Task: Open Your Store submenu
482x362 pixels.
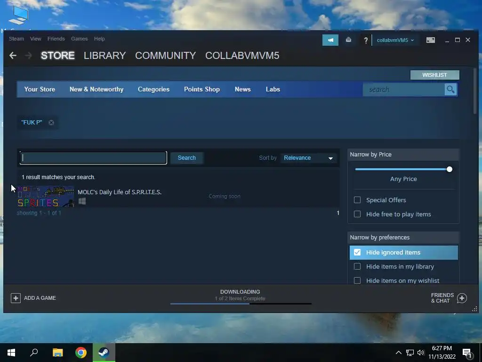Action: point(40,89)
